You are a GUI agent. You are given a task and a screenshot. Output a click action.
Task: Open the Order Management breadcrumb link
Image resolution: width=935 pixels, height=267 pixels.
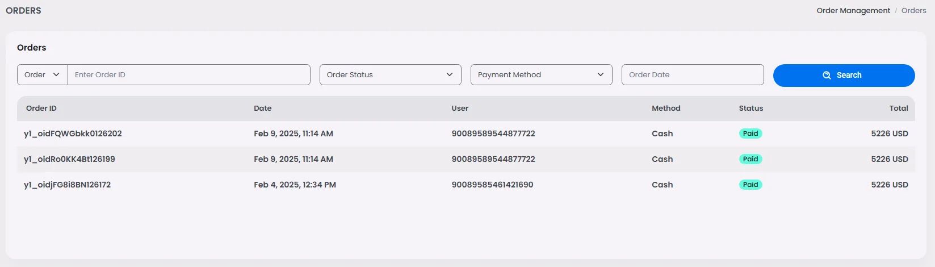click(853, 11)
